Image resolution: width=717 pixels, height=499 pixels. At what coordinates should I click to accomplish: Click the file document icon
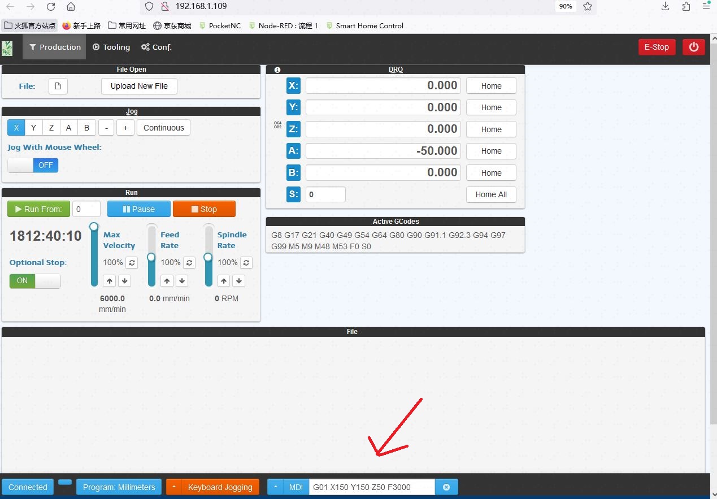point(58,86)
